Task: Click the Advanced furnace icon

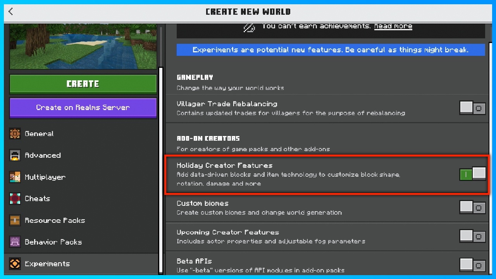Action: tap(15, 155)
